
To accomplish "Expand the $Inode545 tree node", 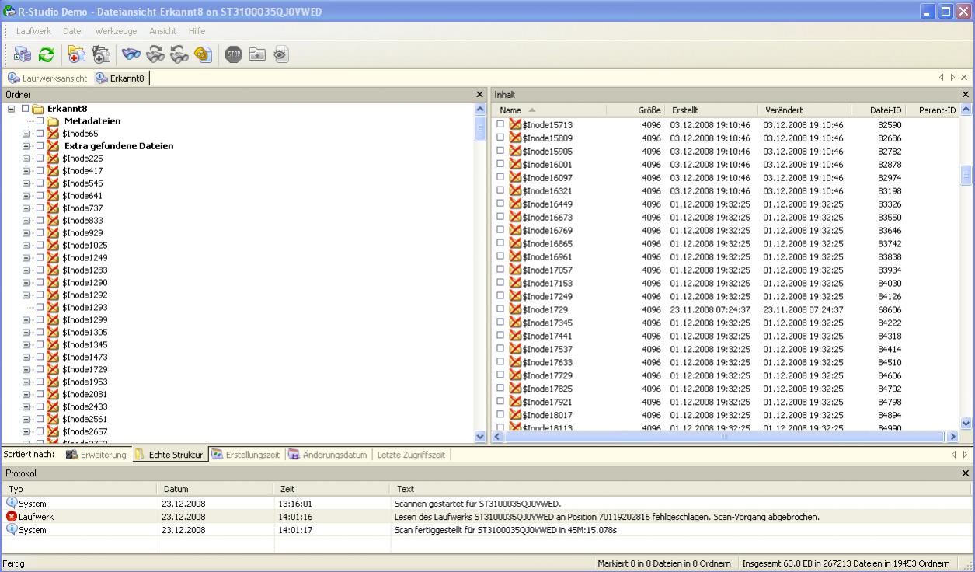I will tap(26, 183).
